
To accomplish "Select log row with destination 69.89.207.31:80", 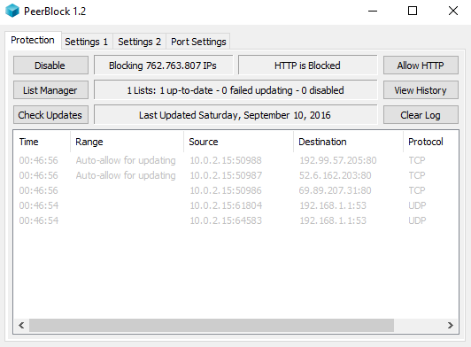I will coord(235,190).
